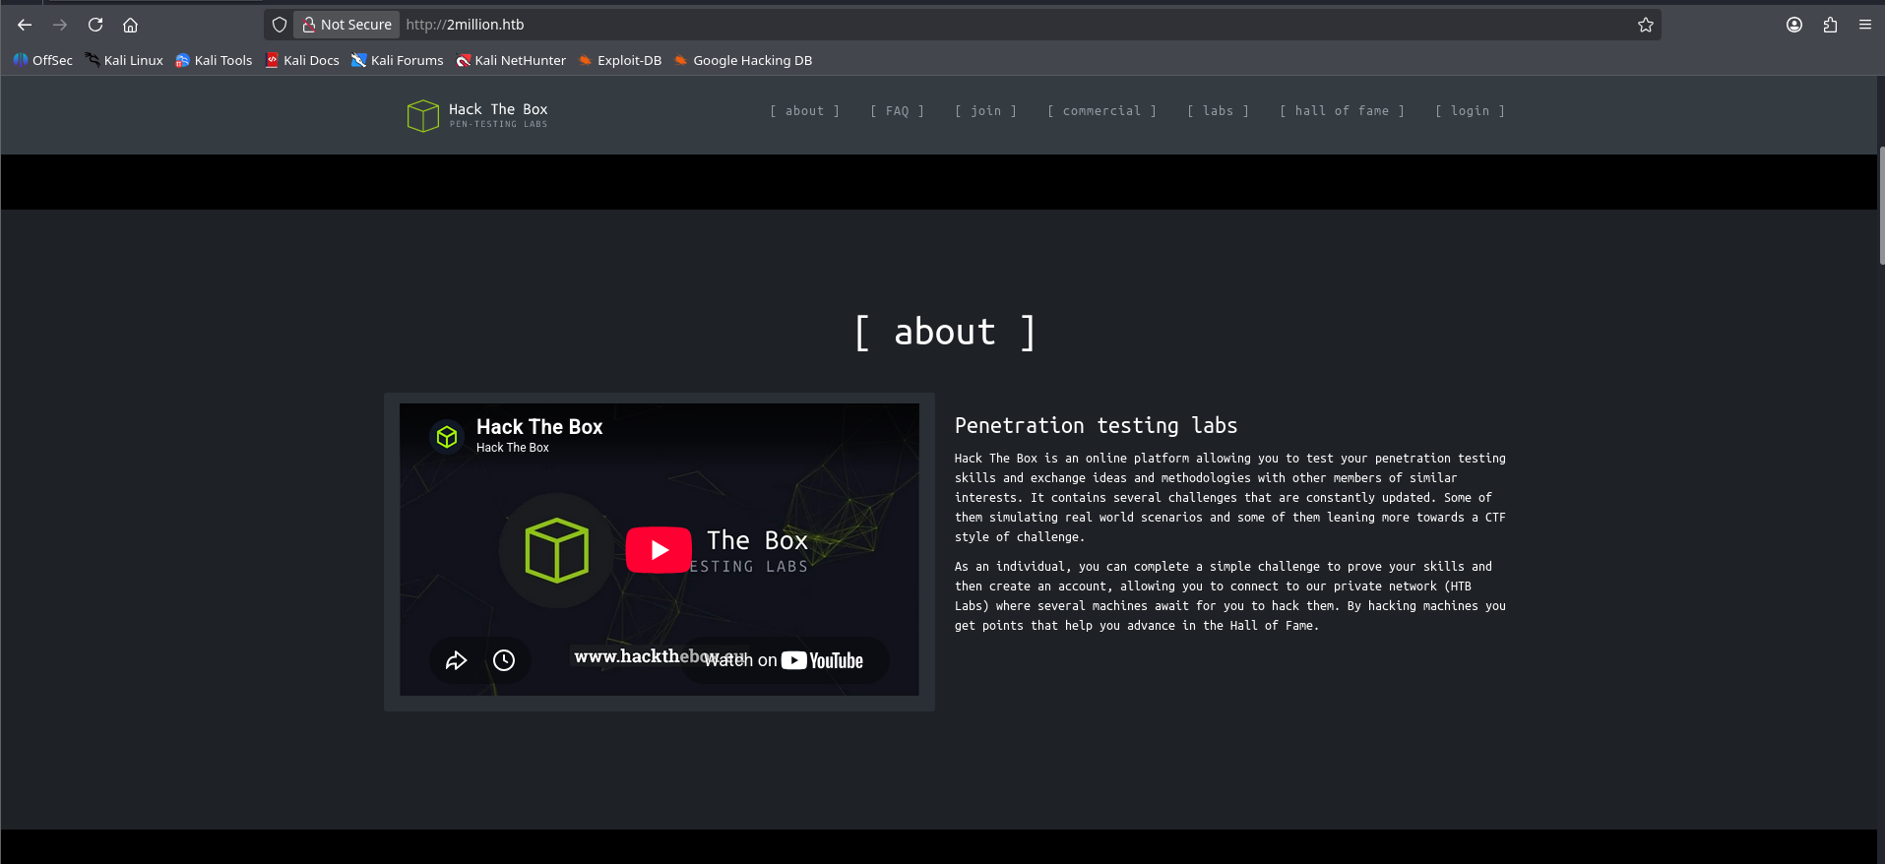Viewport: 1885px width, 864px height.
Task: Open the Kali NetHunter bookmark
Action: (511, 60)
